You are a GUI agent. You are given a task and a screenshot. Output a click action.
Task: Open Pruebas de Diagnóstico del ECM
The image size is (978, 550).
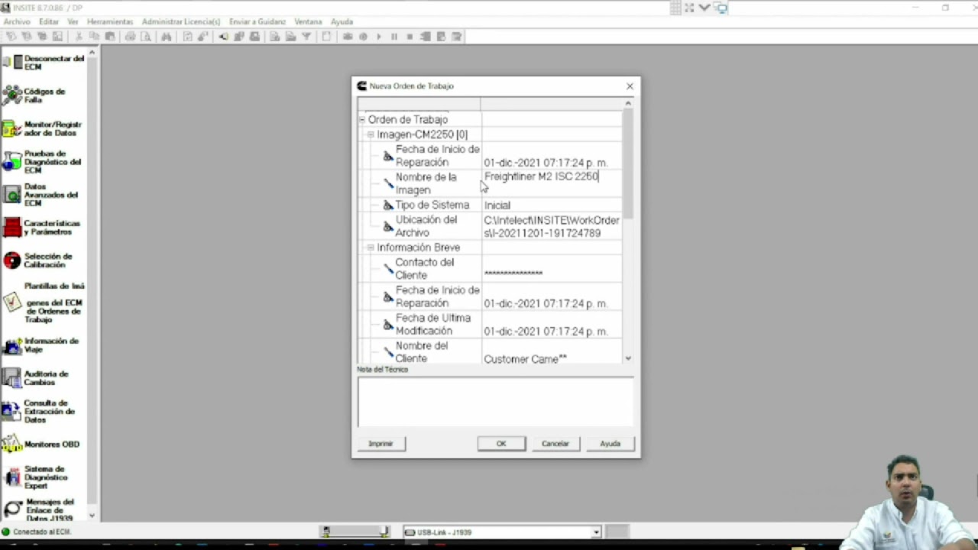tap(44, 161)
